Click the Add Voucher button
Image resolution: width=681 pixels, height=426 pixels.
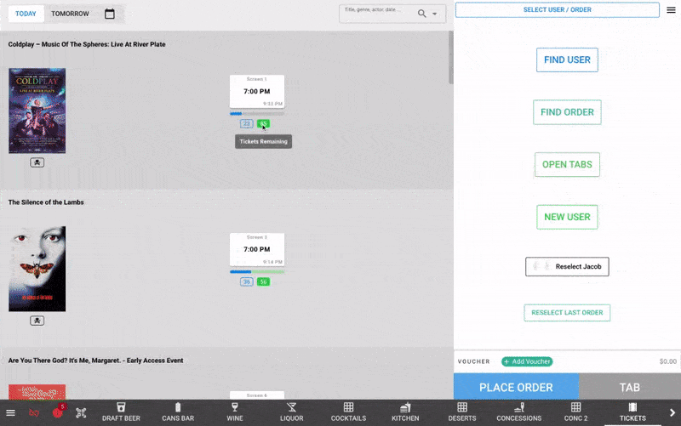coord(527,361)
